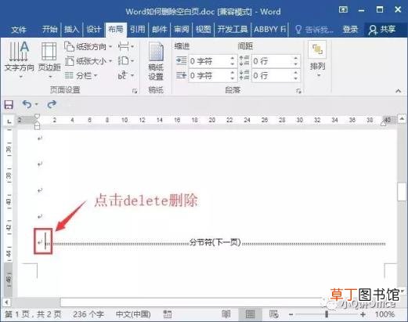Open the ABBYY Fi tab
The height and width of the screenshot is (322, 408).
(x=270, y=29)
